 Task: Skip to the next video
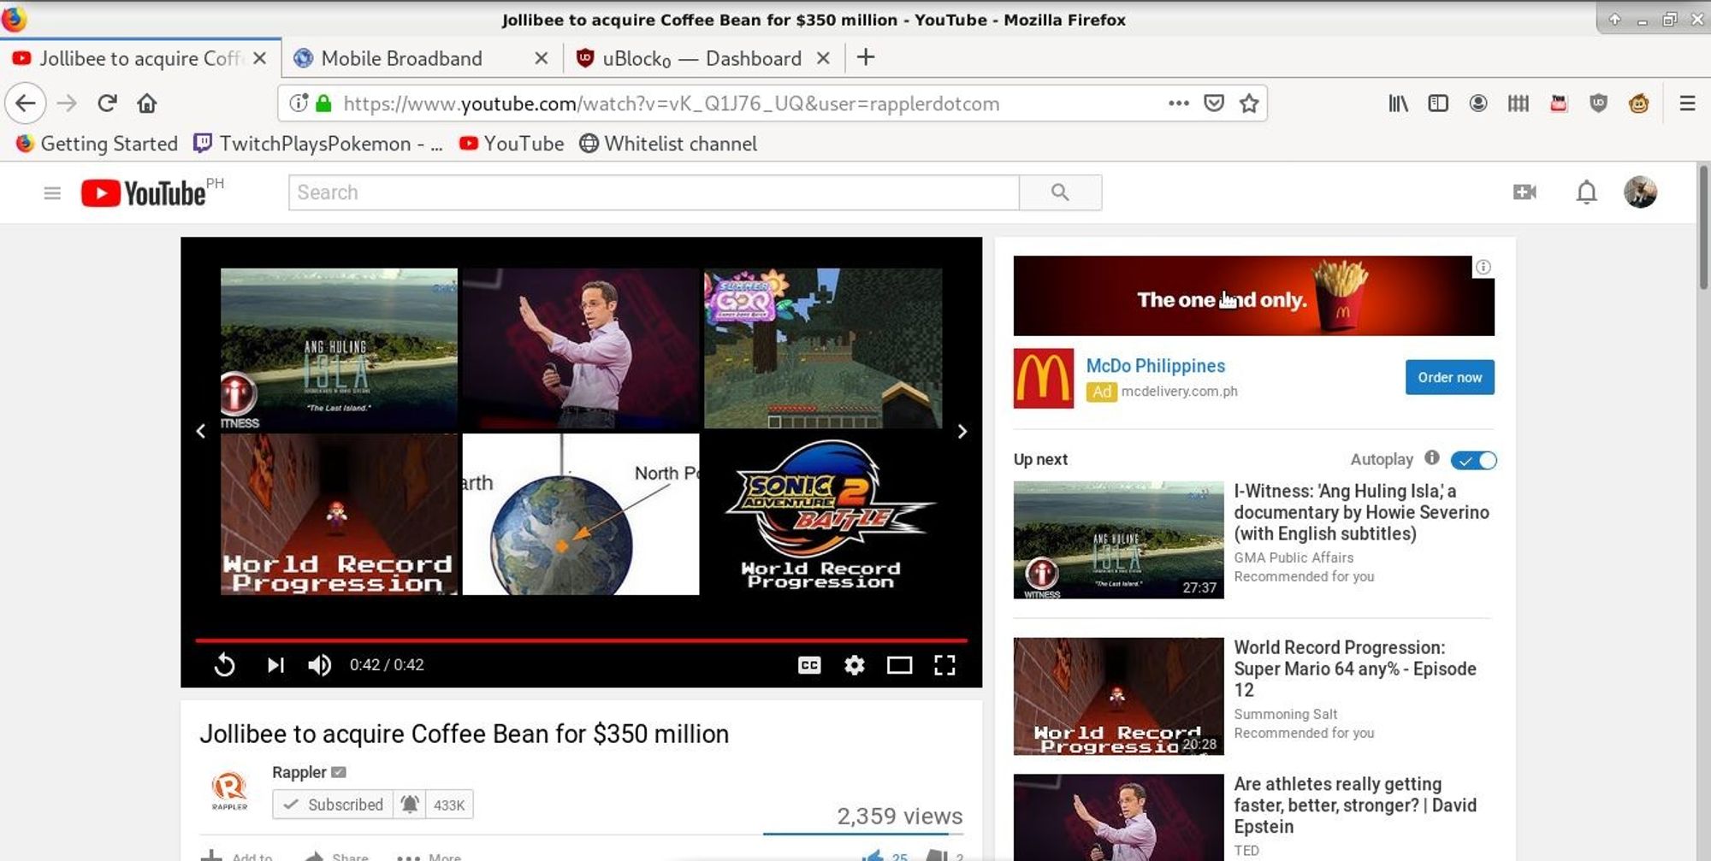[275, 665]
